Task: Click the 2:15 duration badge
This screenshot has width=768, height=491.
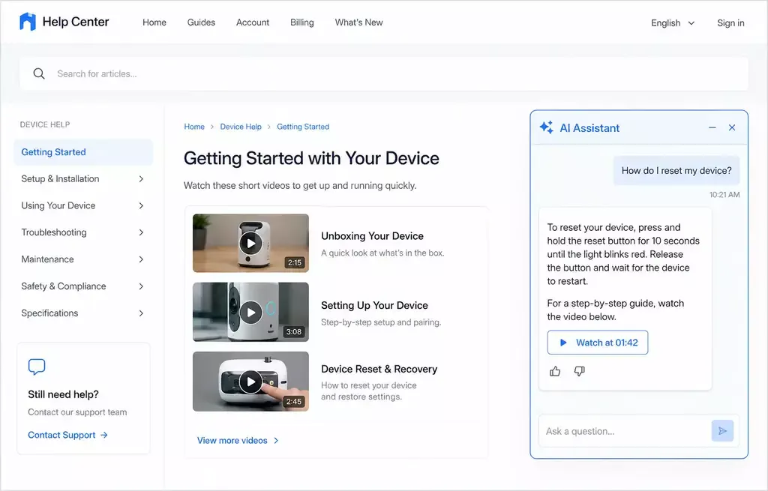Action: click(294, 262)
